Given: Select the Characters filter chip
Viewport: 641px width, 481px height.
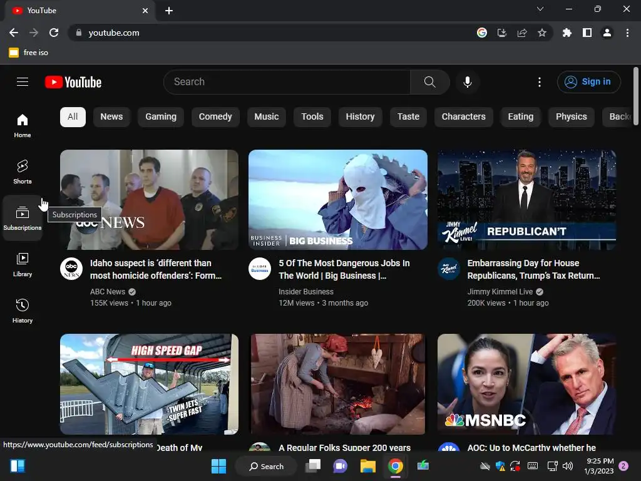Looking at the screenshot, I should [464, 116].
